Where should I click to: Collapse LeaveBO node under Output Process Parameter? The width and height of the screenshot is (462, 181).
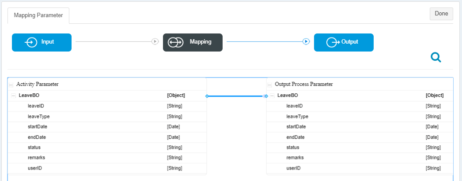pyautogui.click(x=272, y=96)
